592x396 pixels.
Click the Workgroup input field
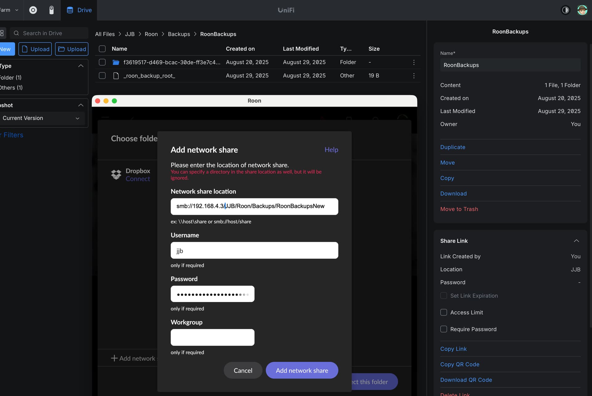pyautogui.click(x=212, y=337)
